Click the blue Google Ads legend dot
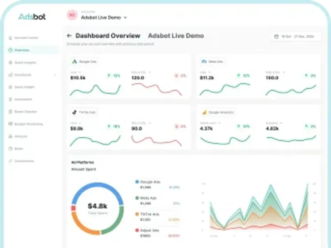The image size is (331, 248). (x=137, y=182)
